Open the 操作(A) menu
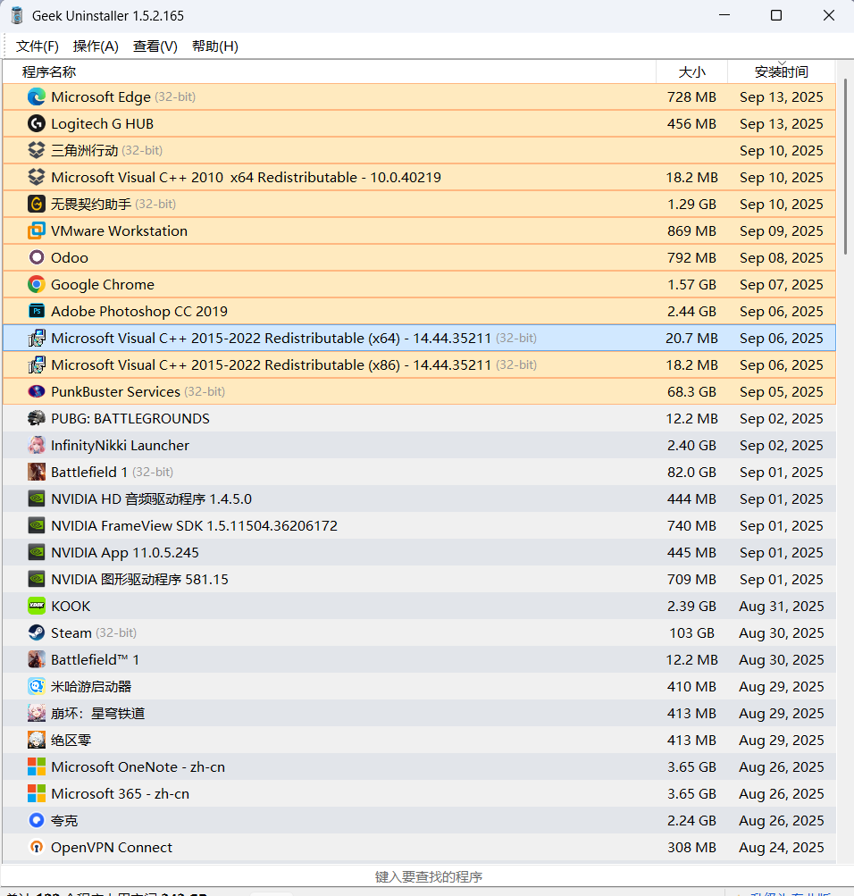Screen dimensions: 854x896 pos(96,46)
